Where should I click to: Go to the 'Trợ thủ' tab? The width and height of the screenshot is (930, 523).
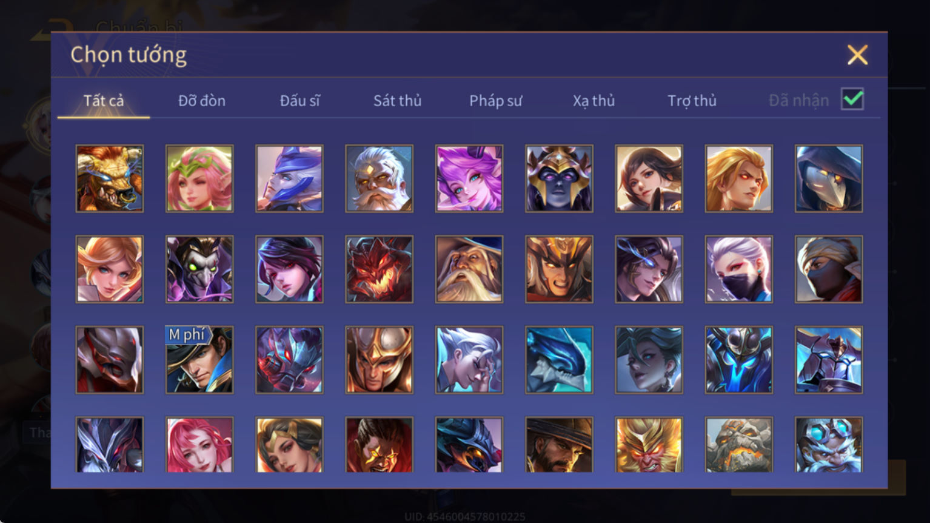click(x=692, y=101)
